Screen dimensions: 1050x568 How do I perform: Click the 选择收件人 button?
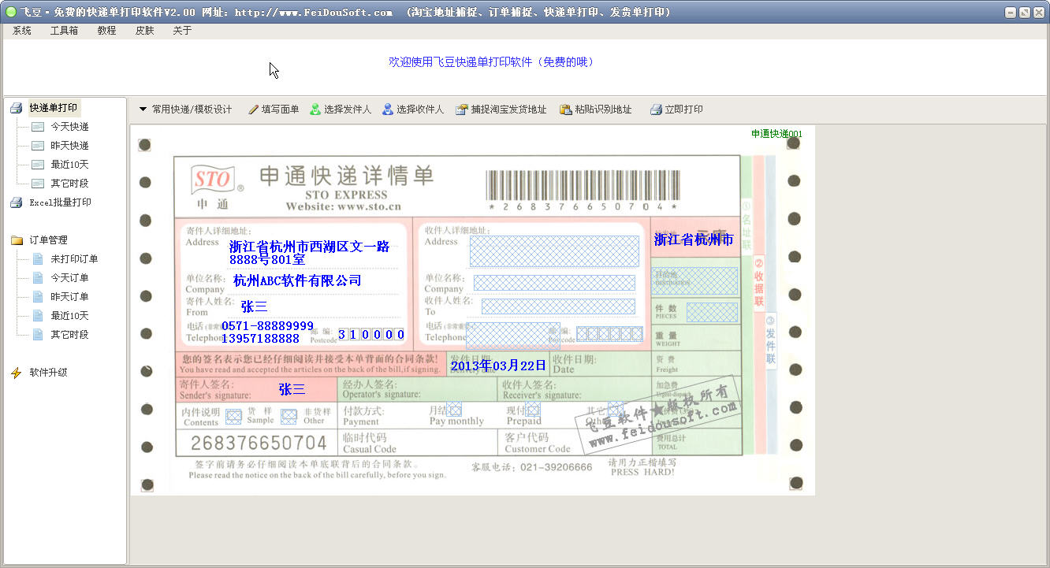413,110
